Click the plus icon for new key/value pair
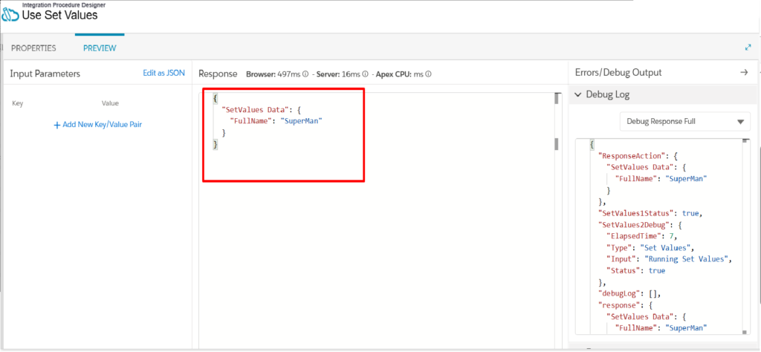The width and height of the screenshot is (761, 352). pos(56,125)
